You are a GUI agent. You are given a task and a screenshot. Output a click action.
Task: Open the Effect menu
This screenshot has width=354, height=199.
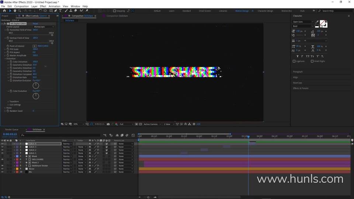(x=43, y=6)
